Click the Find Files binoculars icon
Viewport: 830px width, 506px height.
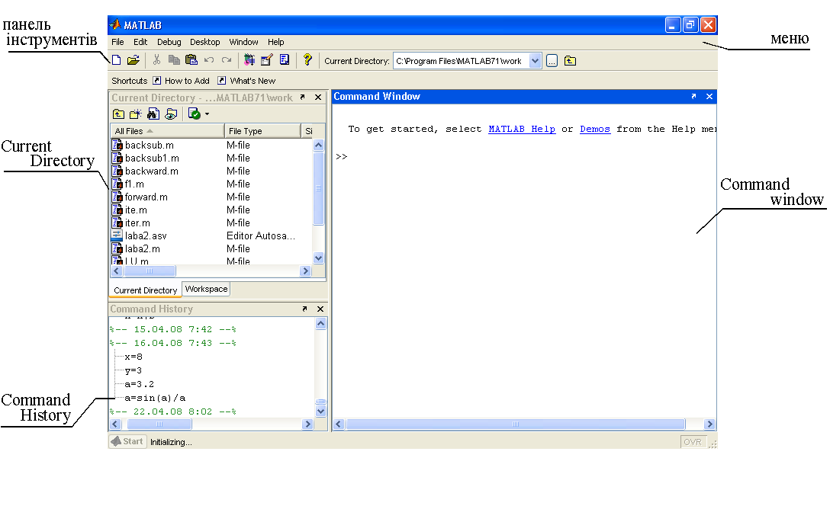tap(153, 114)
